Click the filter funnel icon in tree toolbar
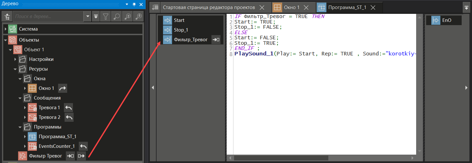The width and height of the screenshot is (472, 163). pyautogui.click(x=106, y=16)
